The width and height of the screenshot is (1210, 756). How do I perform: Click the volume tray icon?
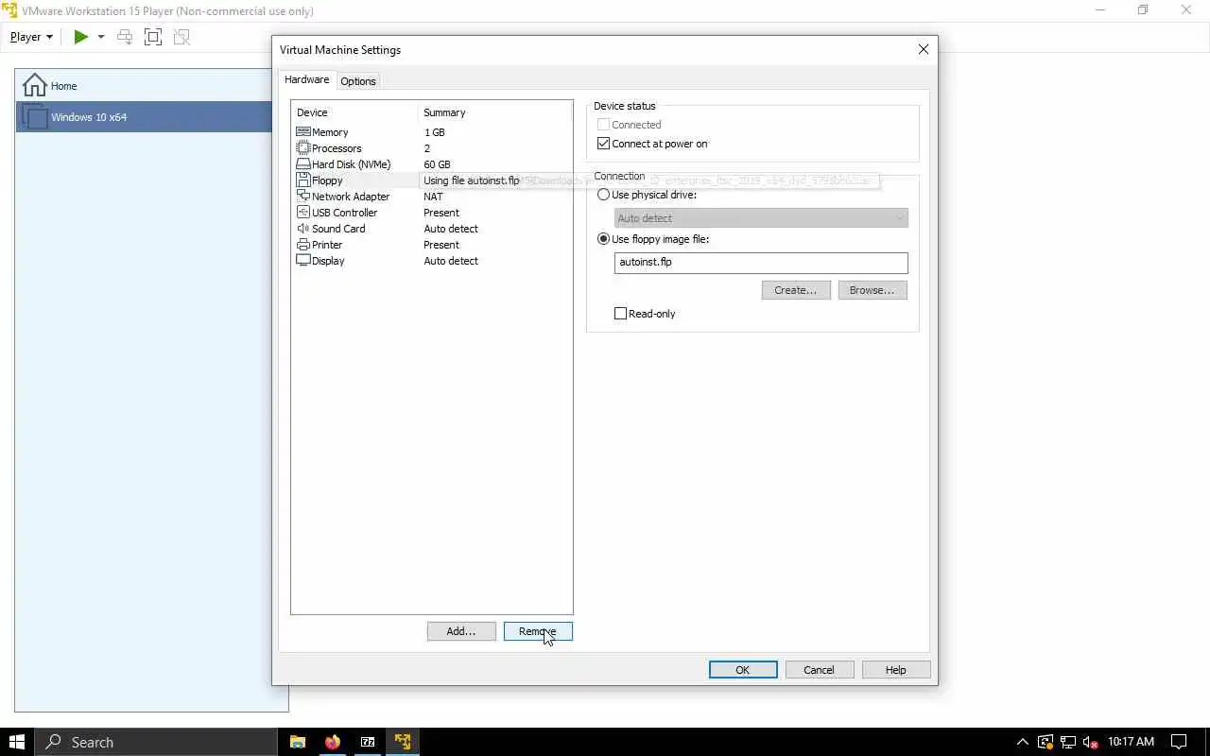1090,742
